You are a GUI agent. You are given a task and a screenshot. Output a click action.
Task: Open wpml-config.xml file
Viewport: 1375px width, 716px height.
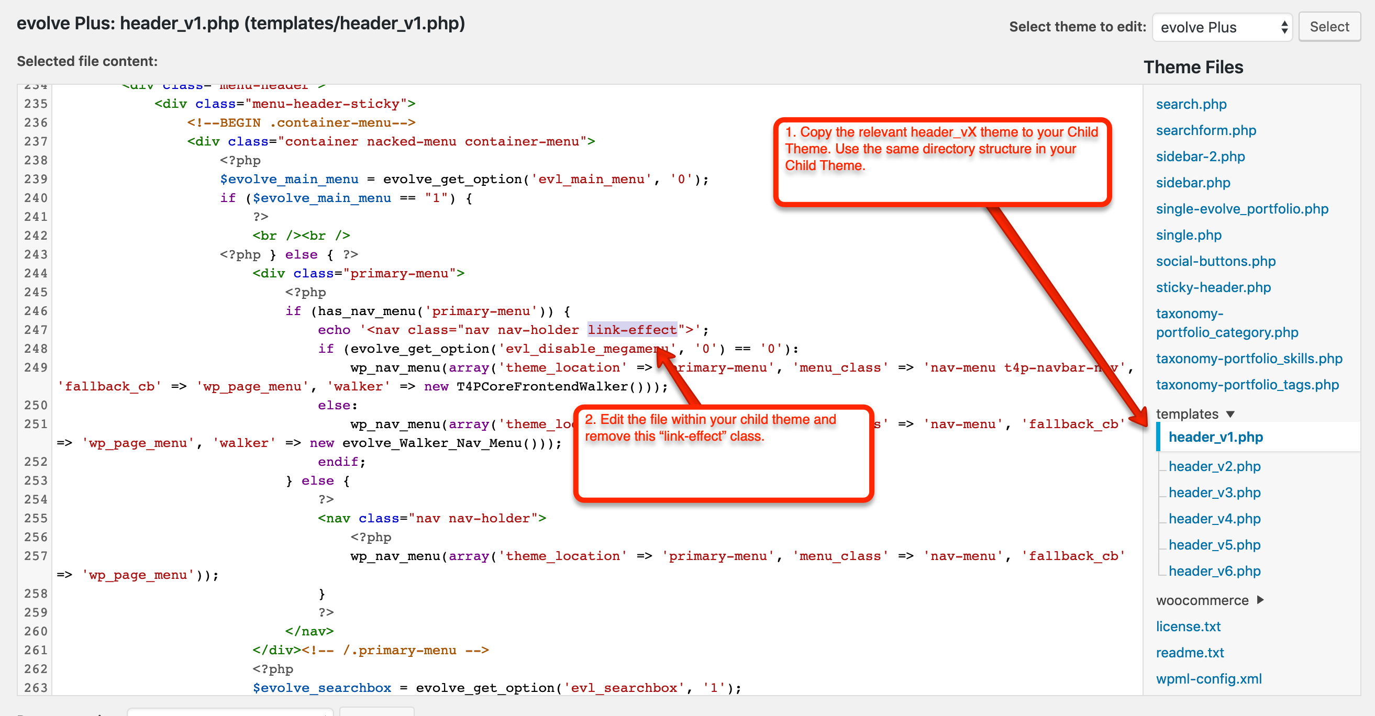(x=1208, y=679)
